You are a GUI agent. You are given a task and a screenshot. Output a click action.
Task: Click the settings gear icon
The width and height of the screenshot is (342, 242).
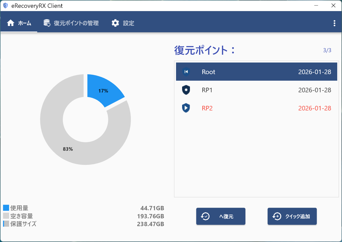tap(115, 23)
